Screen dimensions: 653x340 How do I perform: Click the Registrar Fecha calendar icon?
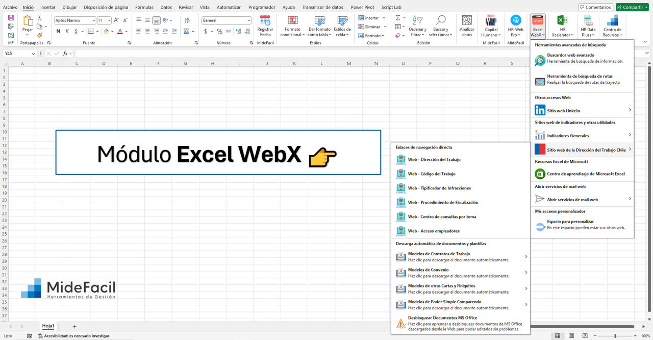[x=265, y=20]
